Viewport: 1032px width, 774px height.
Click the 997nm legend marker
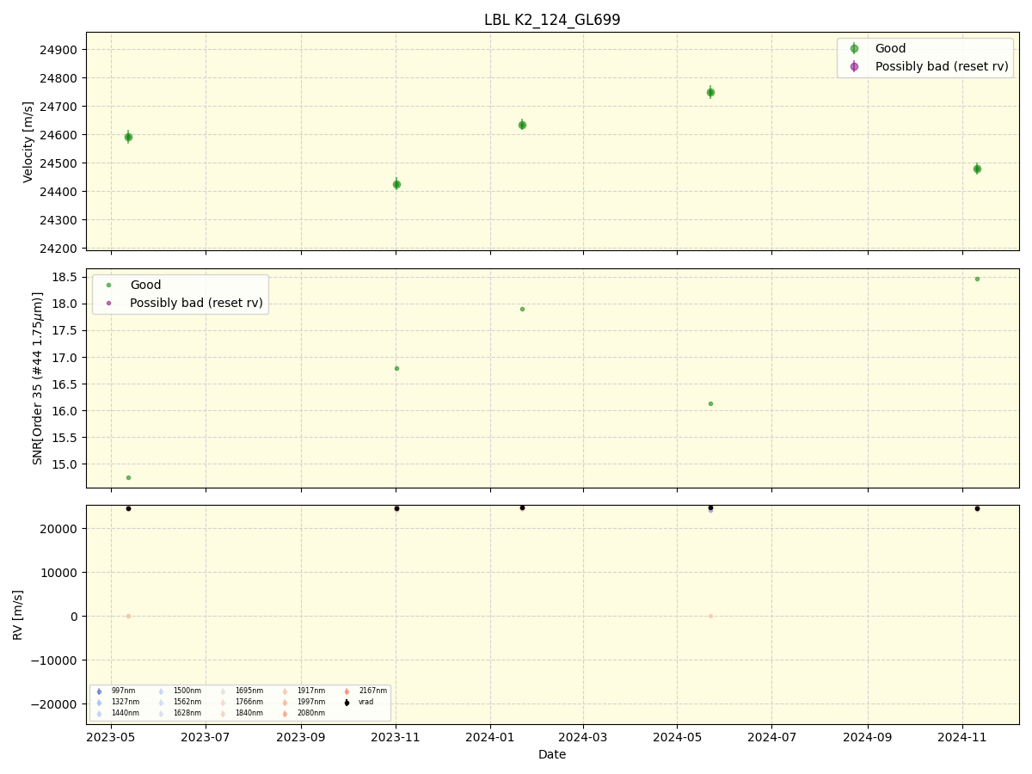pos(99,691)
